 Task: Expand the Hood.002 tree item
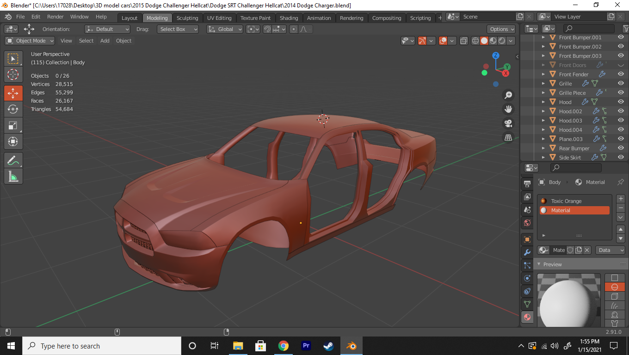click(543, 111)
